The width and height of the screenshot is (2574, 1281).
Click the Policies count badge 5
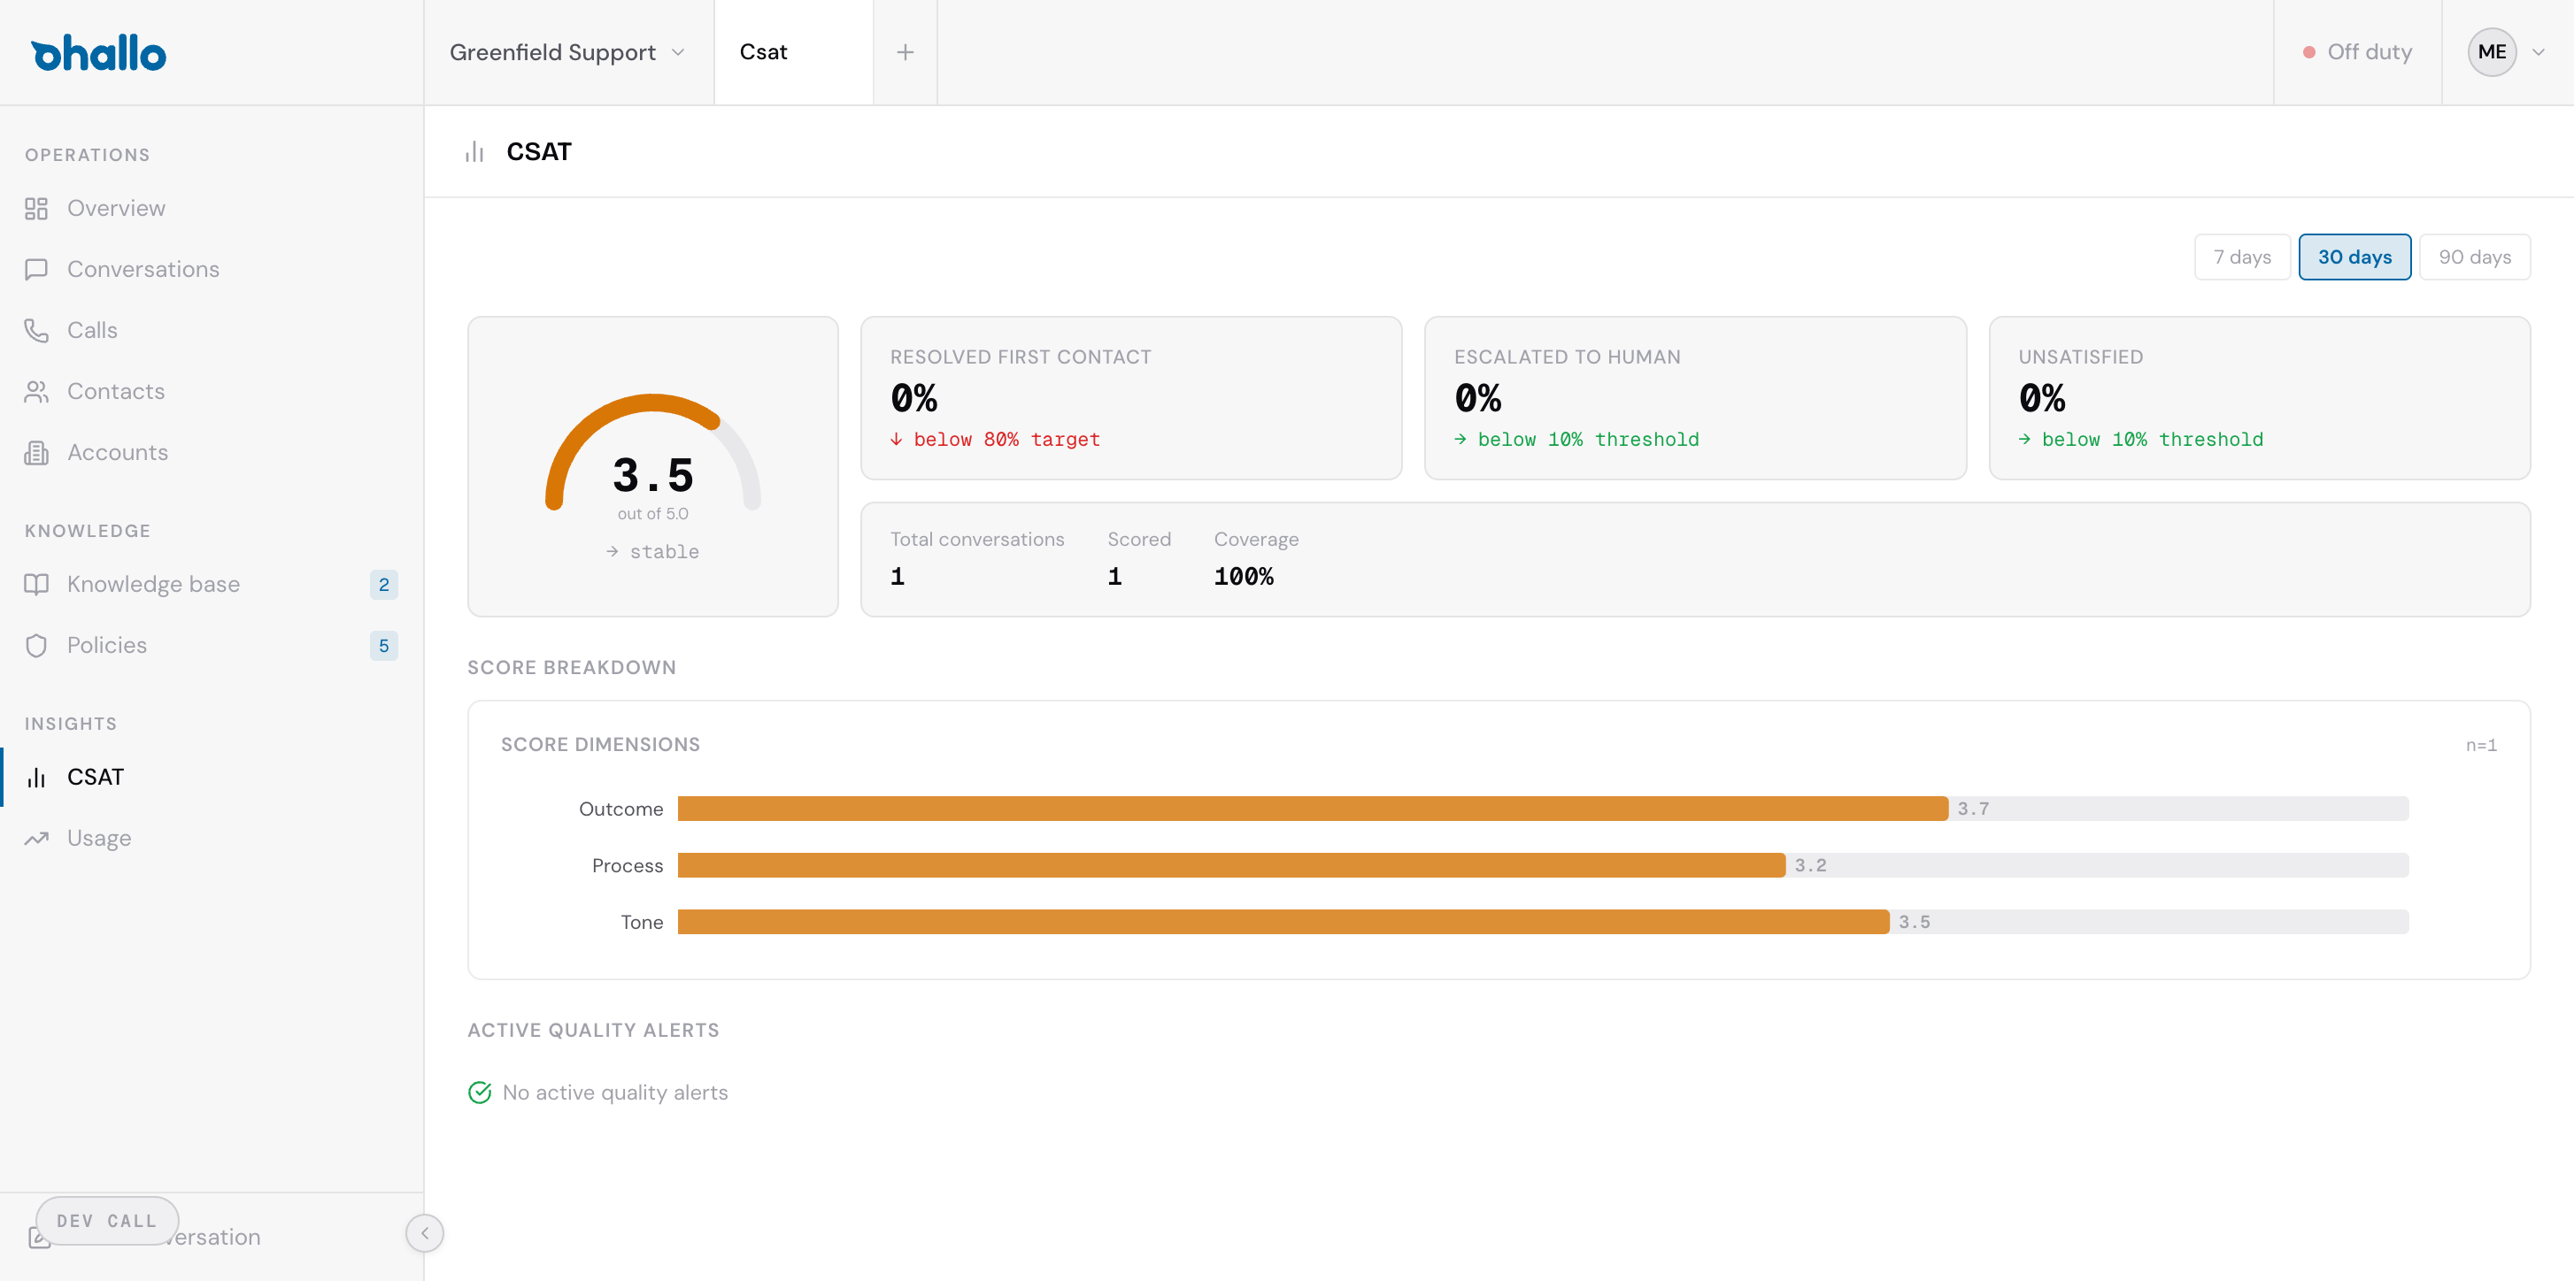[x=383, y=645]
